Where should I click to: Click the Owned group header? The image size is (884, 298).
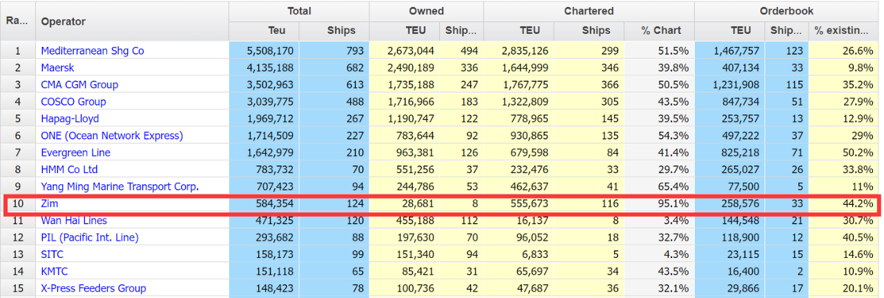[x=426, y=11]
